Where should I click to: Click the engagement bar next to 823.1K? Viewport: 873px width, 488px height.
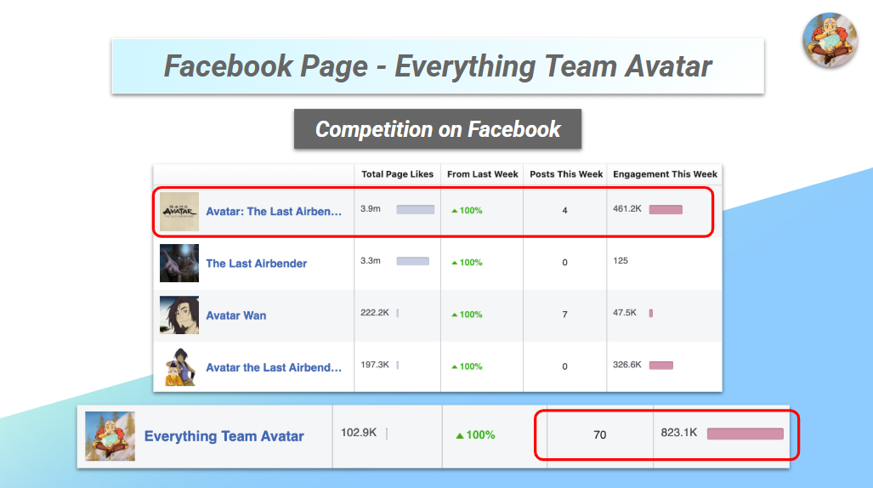click(745, 434)
